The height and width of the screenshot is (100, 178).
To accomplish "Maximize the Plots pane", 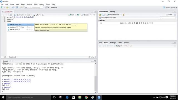I will 175,43.
